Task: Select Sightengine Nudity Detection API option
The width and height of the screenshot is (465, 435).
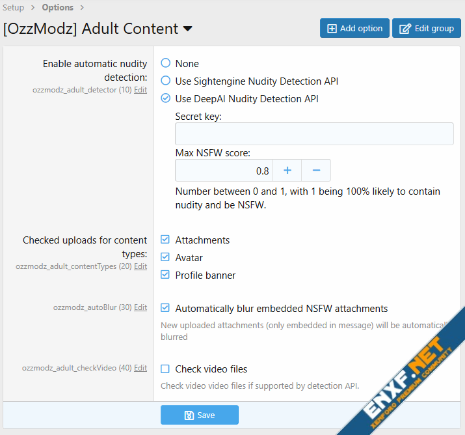Action: click(x=166, y=81)
